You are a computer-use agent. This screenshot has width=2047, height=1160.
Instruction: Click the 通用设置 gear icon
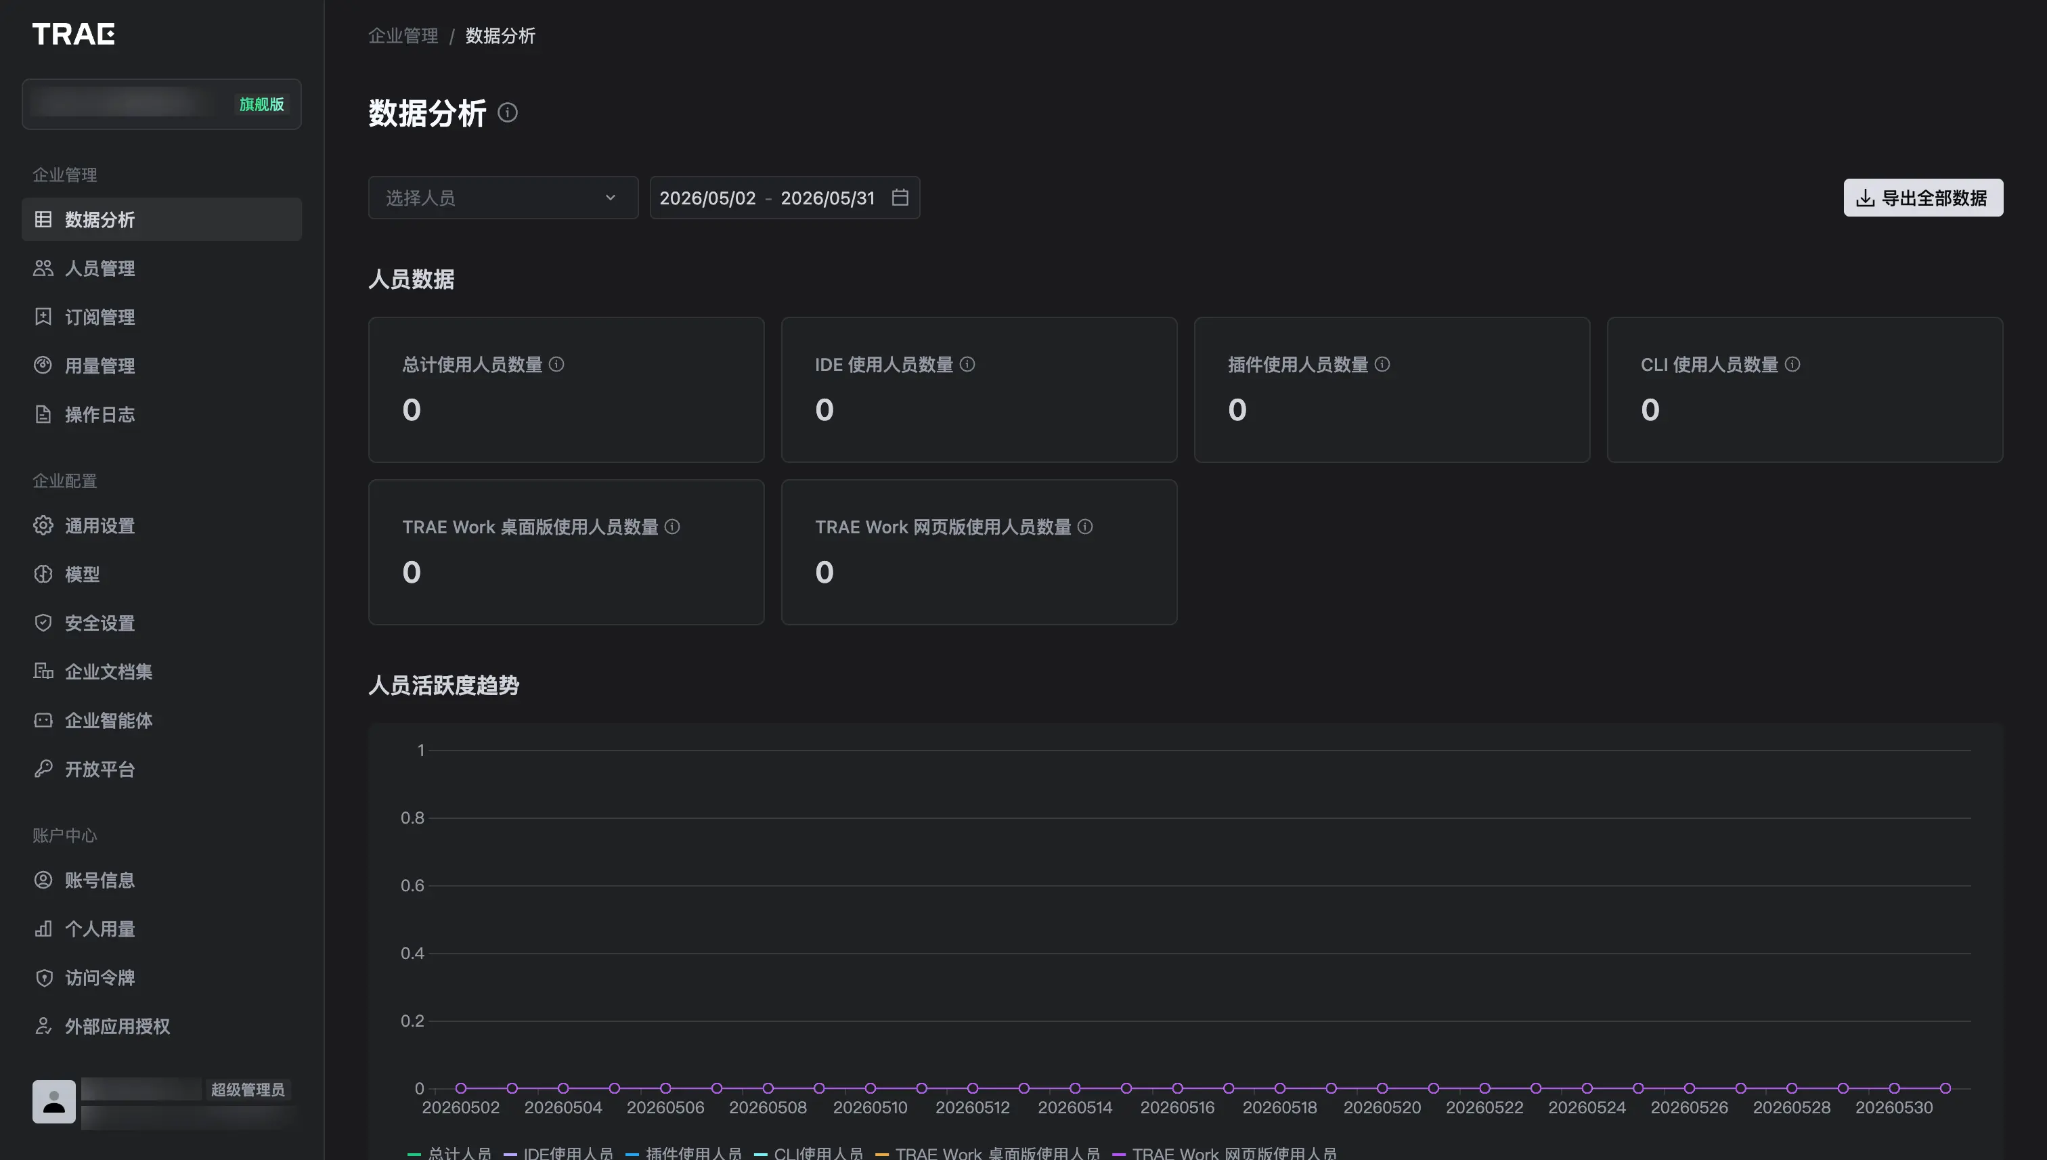43,526
